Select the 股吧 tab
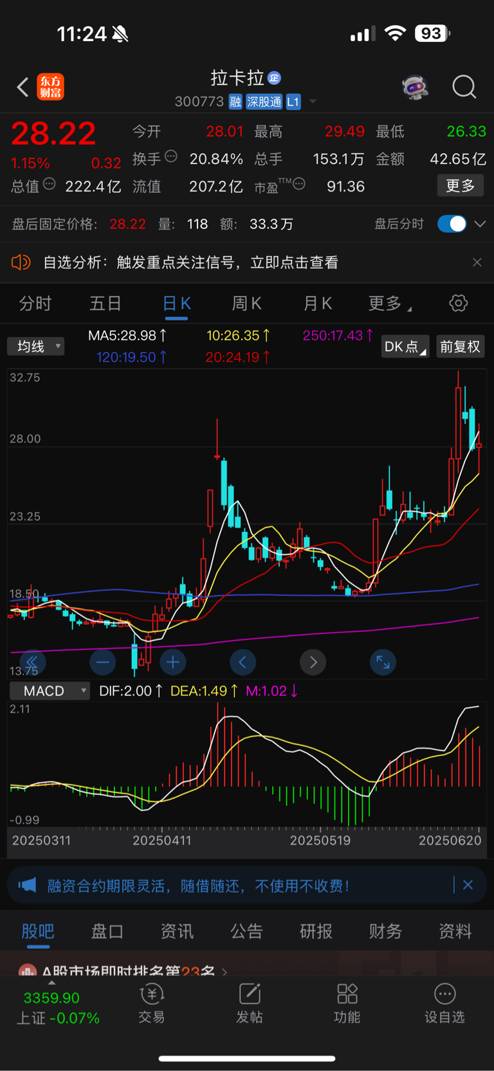494x1071 pixels. 38,931
